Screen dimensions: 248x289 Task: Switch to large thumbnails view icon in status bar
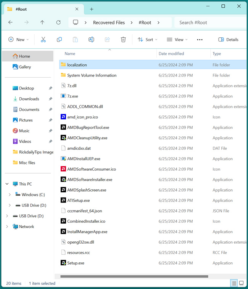(242, 283)
